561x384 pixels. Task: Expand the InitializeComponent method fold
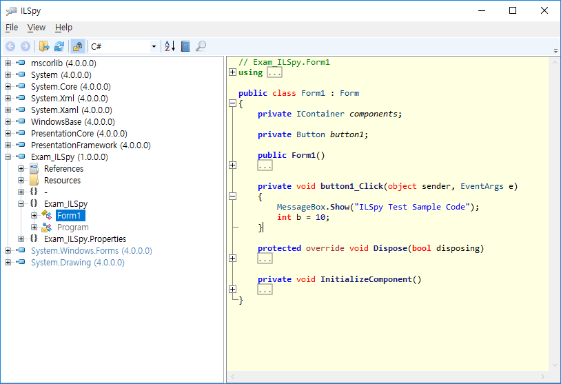pyautogui.click(x=232, y=289)
